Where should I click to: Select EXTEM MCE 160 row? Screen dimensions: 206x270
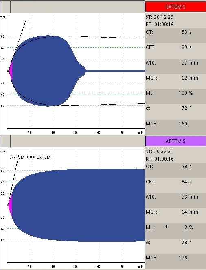(175, 124)
